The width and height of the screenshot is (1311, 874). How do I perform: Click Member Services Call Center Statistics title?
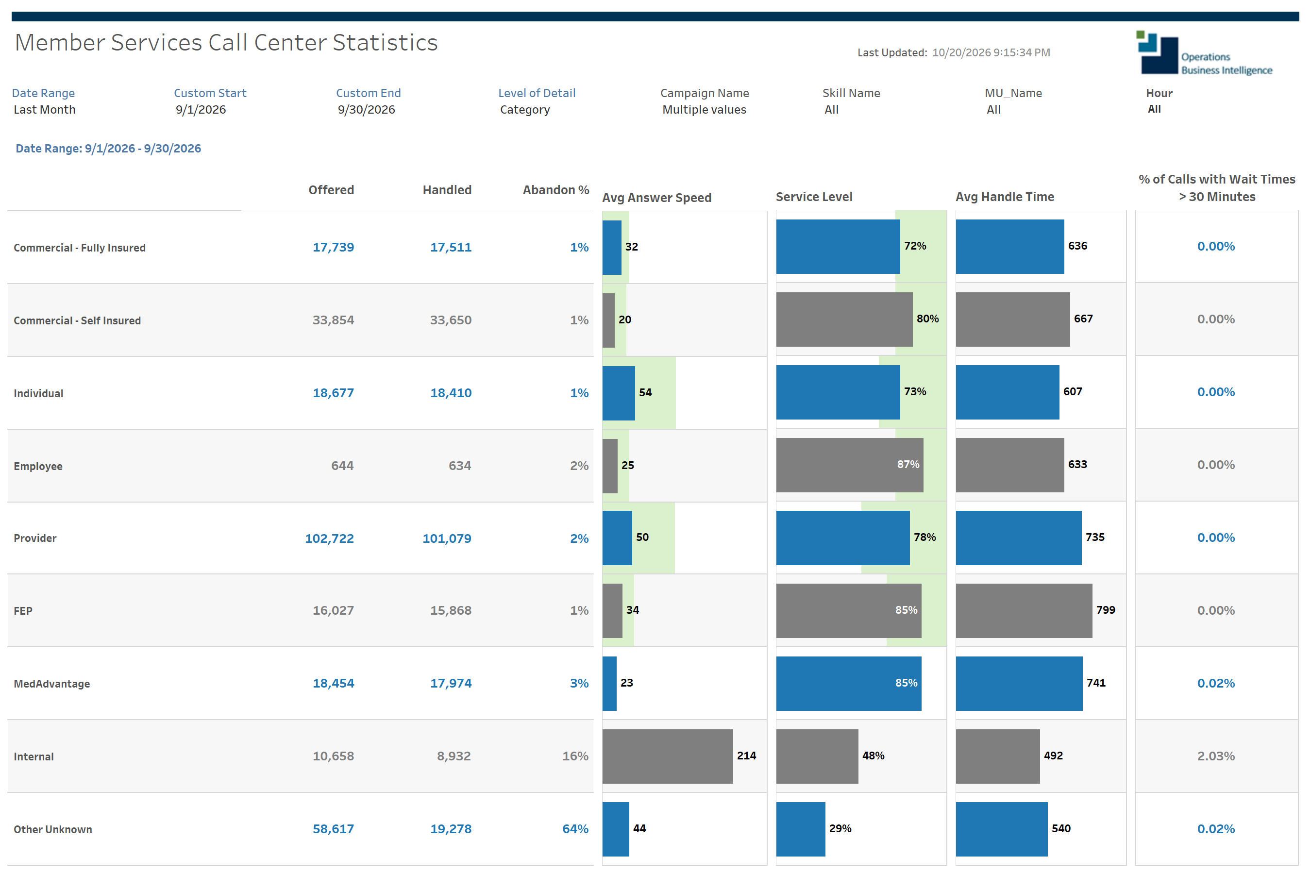[x=226, y=43]
